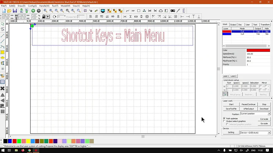Click the SaveToUFile button

coord(231,109)
